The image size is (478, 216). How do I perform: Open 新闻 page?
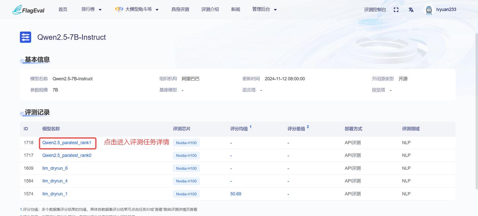pos(235,9)
